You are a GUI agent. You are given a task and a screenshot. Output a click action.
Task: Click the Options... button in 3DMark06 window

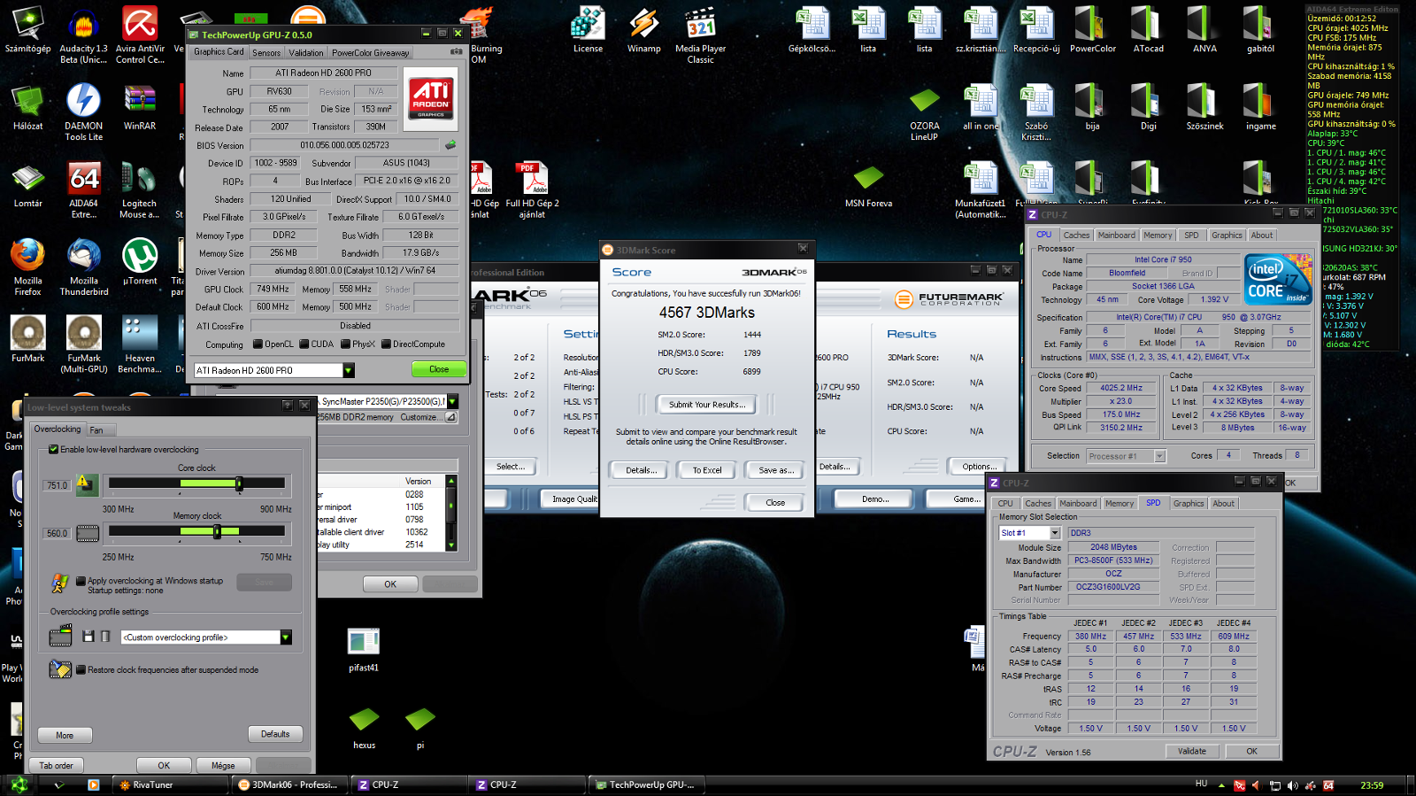tap(979, 467)
